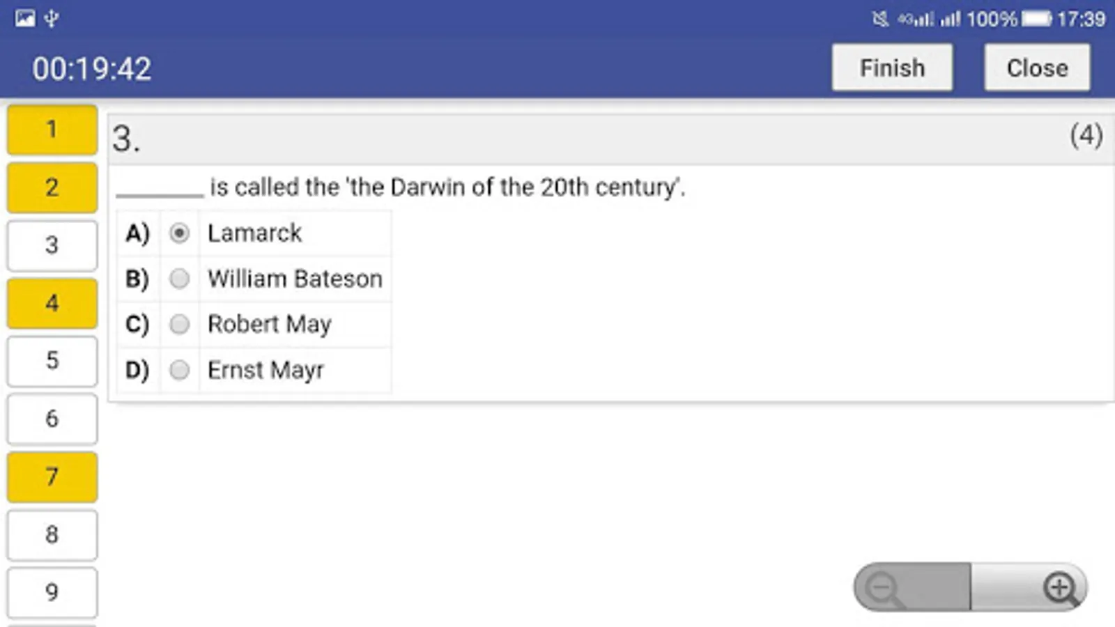Choose William Bateson as the answer
The height and width of the screenshot is (627, 1115).
click(x=179, y=279)
